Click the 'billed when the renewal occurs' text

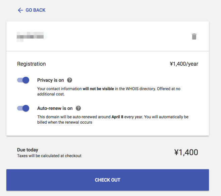coord(65,122)
